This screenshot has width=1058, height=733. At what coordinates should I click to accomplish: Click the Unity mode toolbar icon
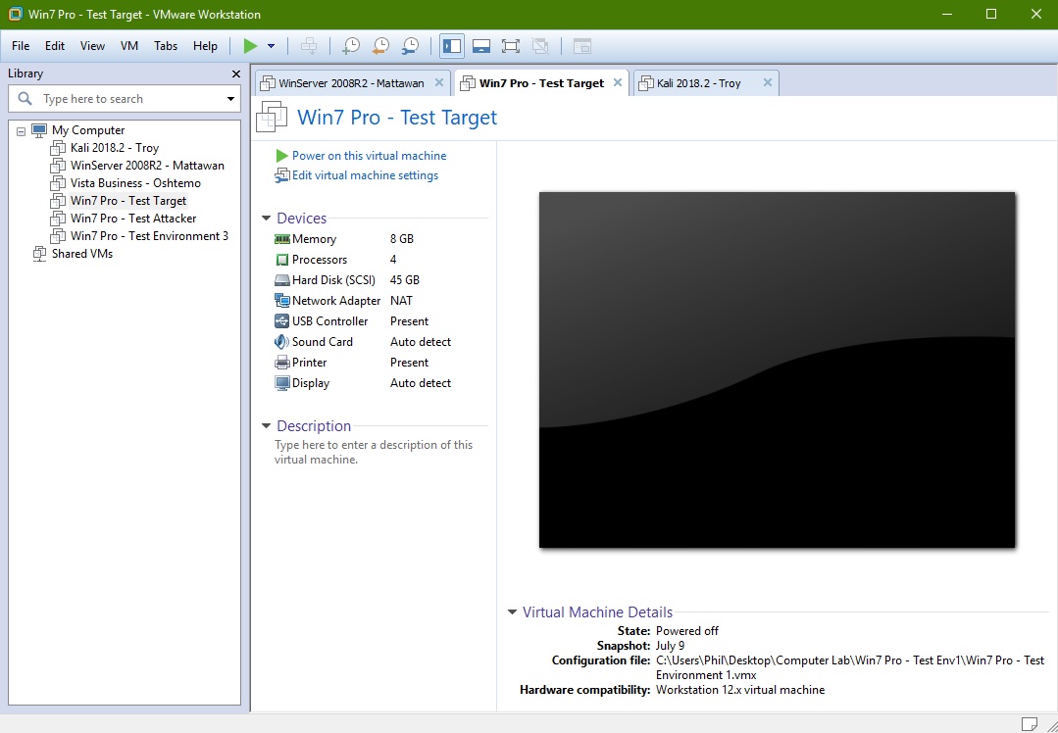[x=540, y=46]
